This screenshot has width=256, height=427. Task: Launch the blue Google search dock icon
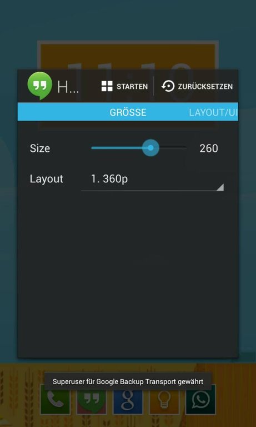point(128,400)
